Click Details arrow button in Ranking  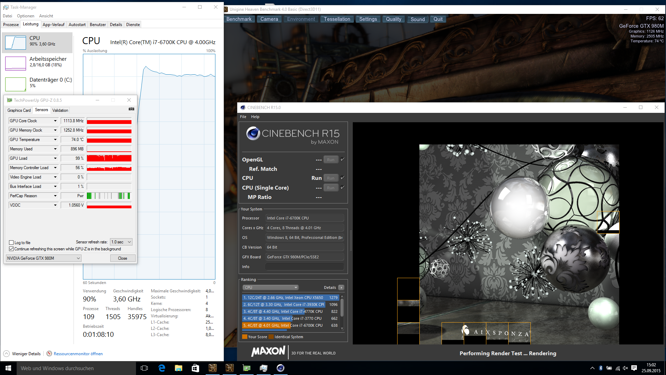pyautogui.click(x=341, y=287)
